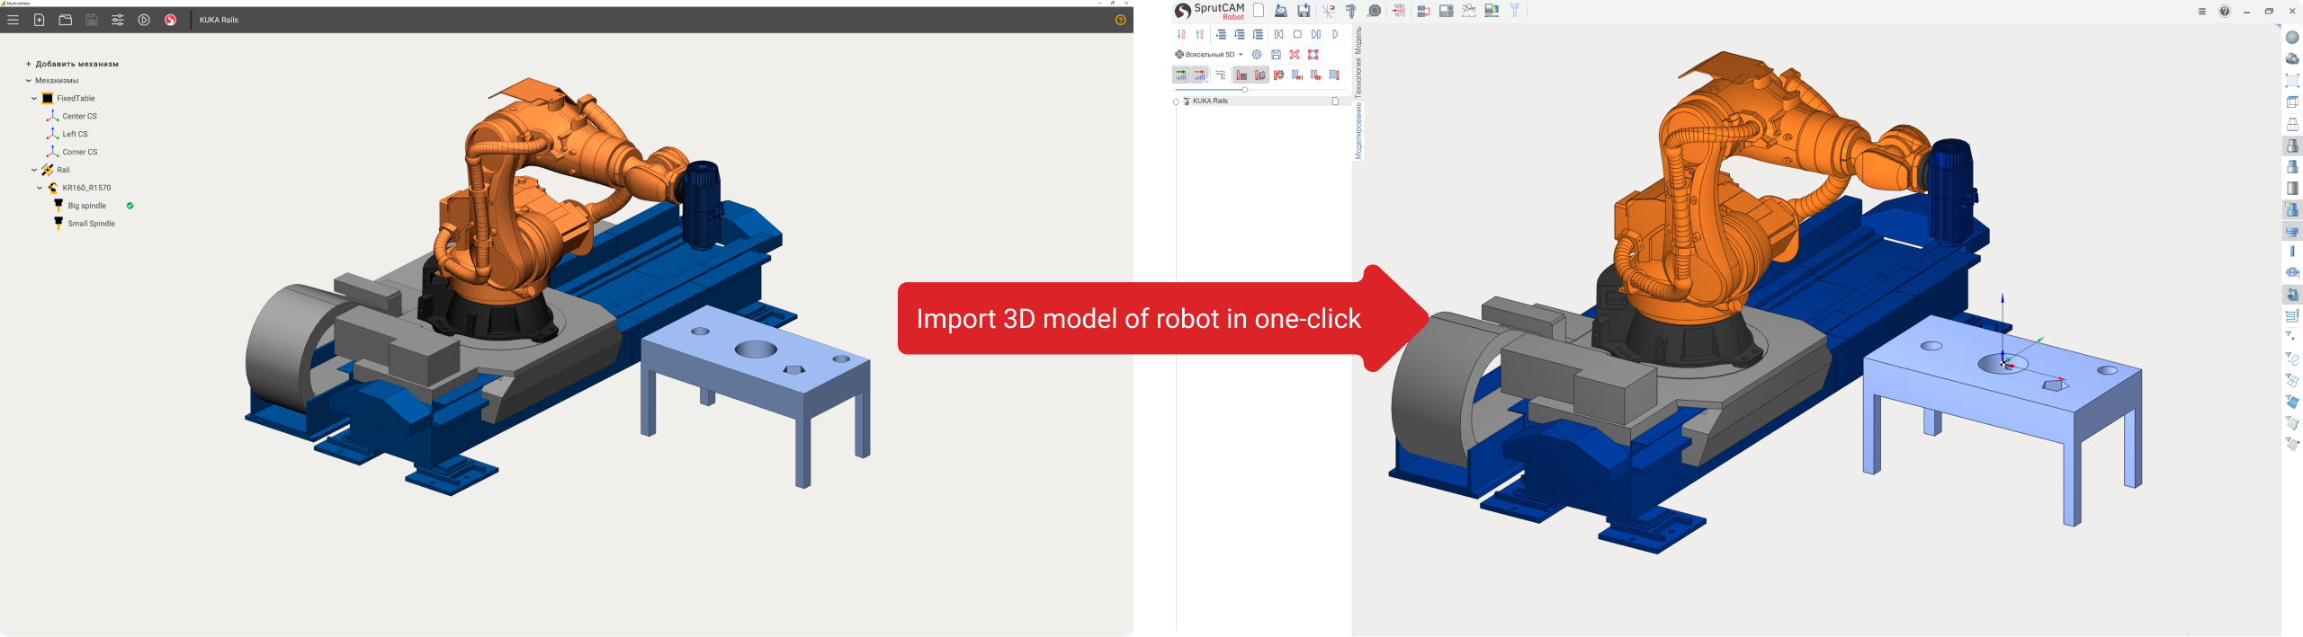2303x637 pixels.
Task: Open the hamburger menu in MachineMaker
Action: pos(13,20)
